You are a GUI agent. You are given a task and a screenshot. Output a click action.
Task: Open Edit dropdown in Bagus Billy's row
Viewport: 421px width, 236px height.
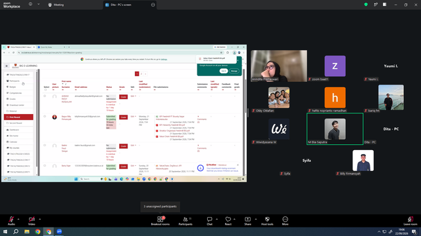pyautogui.click(x=133, y=117)
